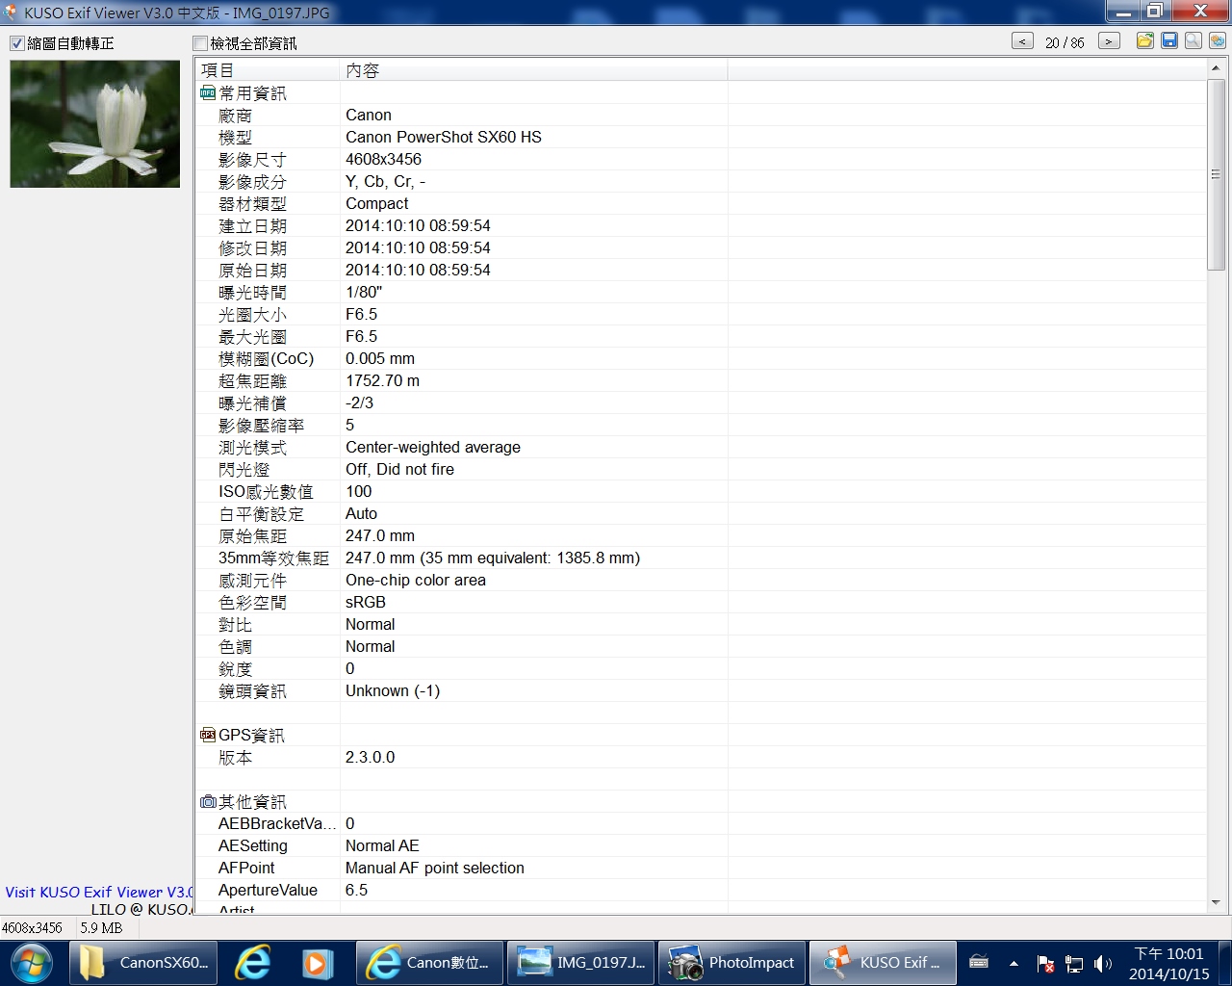Open the media player taskbar icon
The height and width of the screenshot is (986, 1232).
(x=317, y=963)
